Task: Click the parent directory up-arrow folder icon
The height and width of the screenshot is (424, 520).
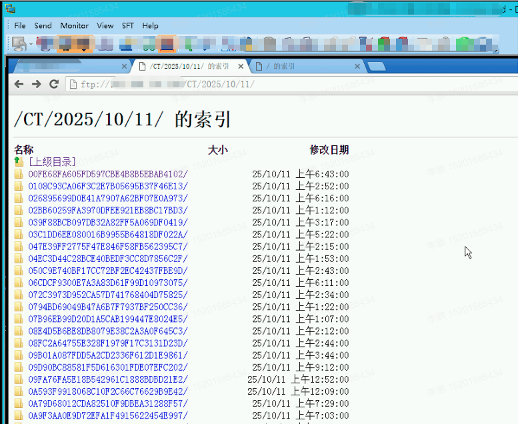Action: 19,162
